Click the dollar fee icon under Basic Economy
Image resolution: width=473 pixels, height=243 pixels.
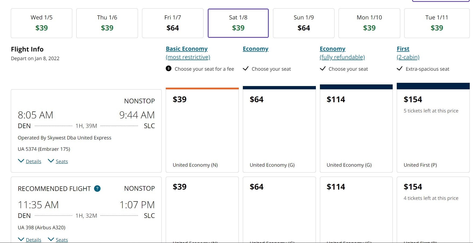168,69
